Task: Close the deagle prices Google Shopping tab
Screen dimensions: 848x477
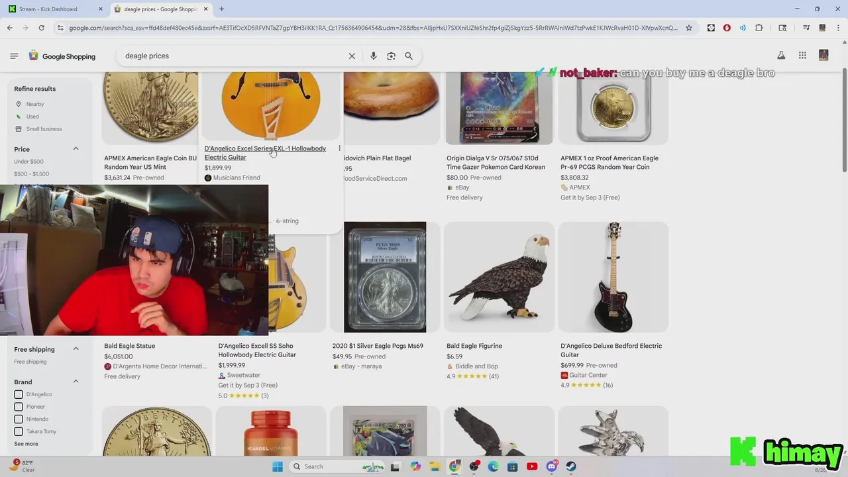Action: (205, 9)
